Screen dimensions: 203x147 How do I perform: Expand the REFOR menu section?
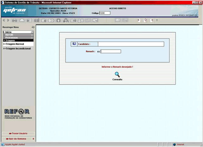click(18, 35)
